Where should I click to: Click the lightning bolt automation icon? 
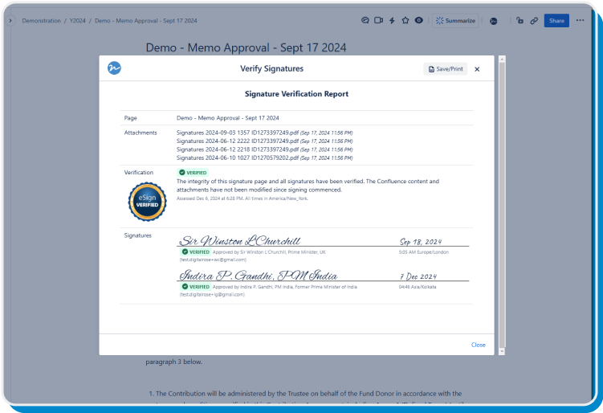click(392, 20)
